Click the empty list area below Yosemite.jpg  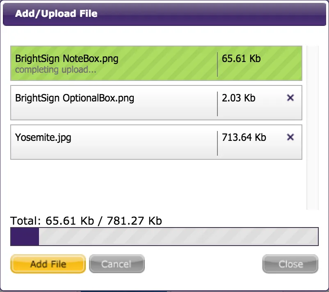click(x=156, y=185)
